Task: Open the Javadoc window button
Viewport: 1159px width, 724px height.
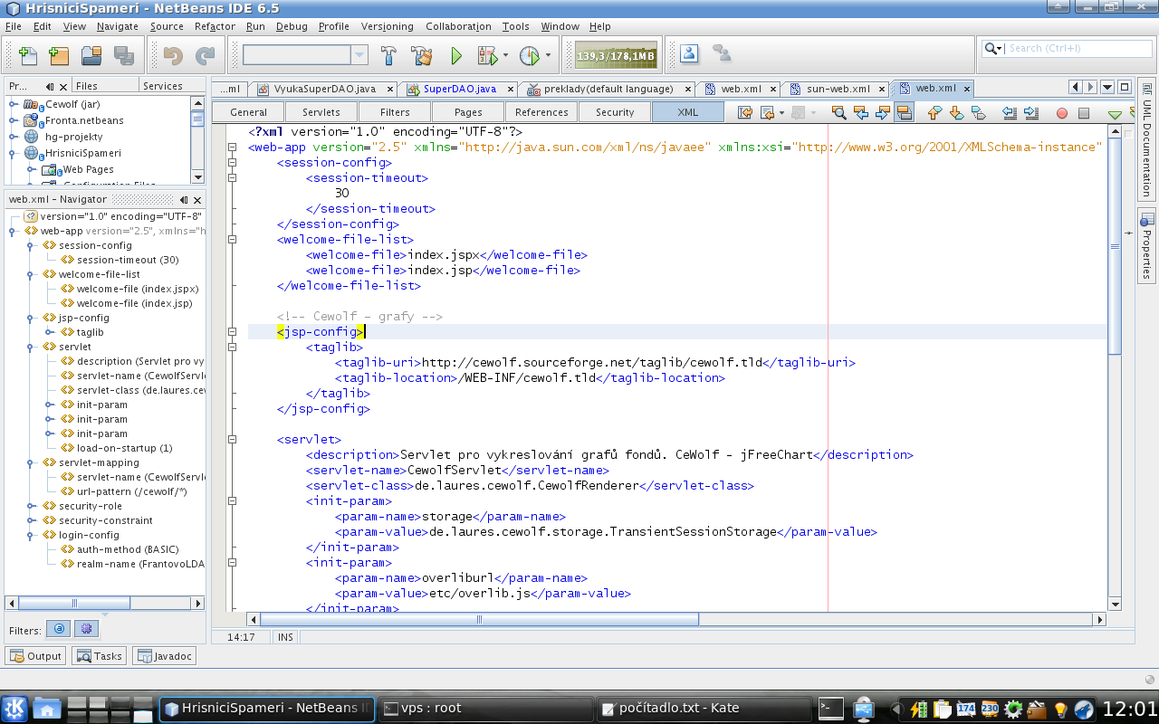Action: click(x=164, y=656)
